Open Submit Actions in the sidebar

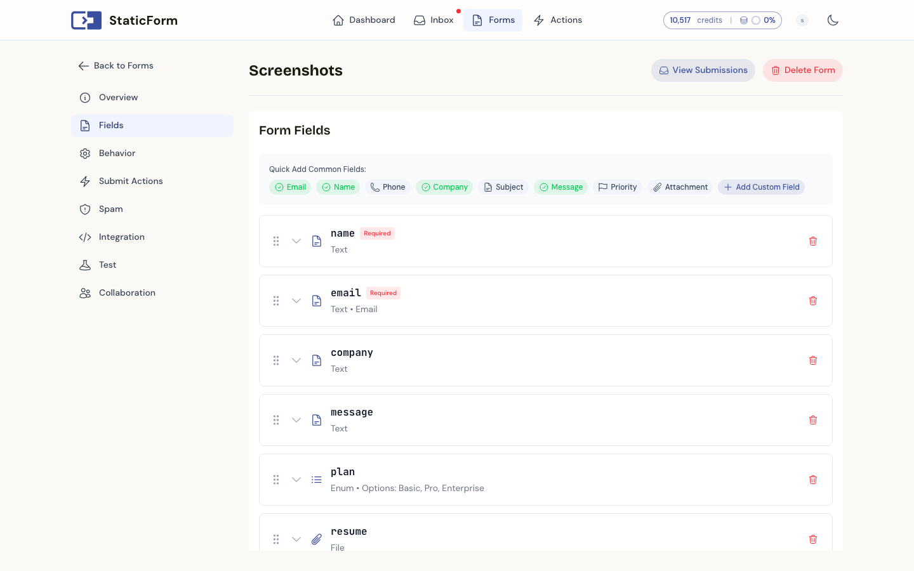(152, 181)
